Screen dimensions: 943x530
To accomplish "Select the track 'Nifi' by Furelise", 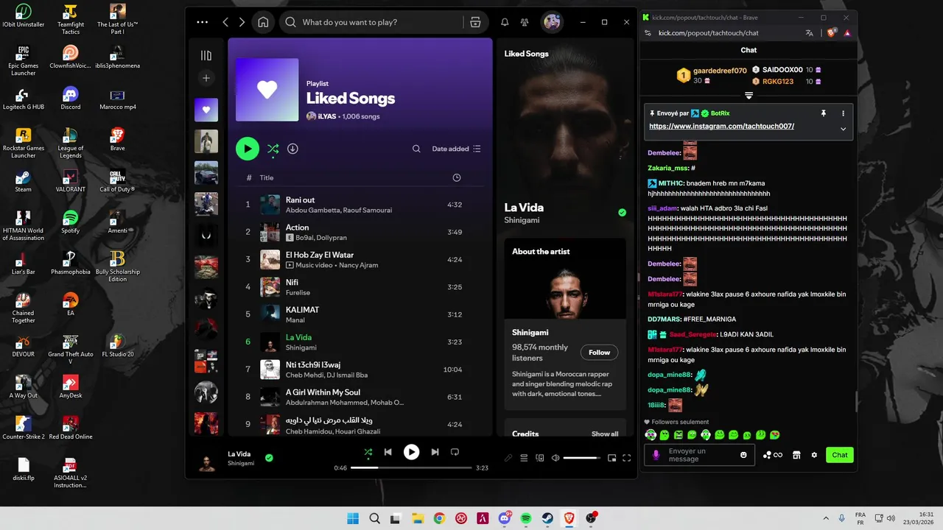I will [360, 287].
